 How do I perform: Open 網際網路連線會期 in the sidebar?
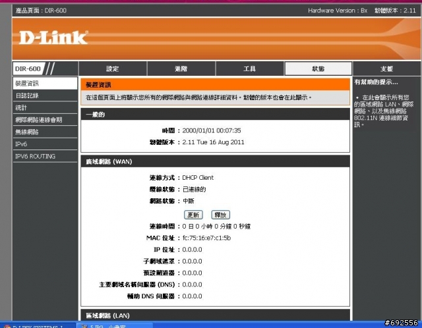pos(45,120)
